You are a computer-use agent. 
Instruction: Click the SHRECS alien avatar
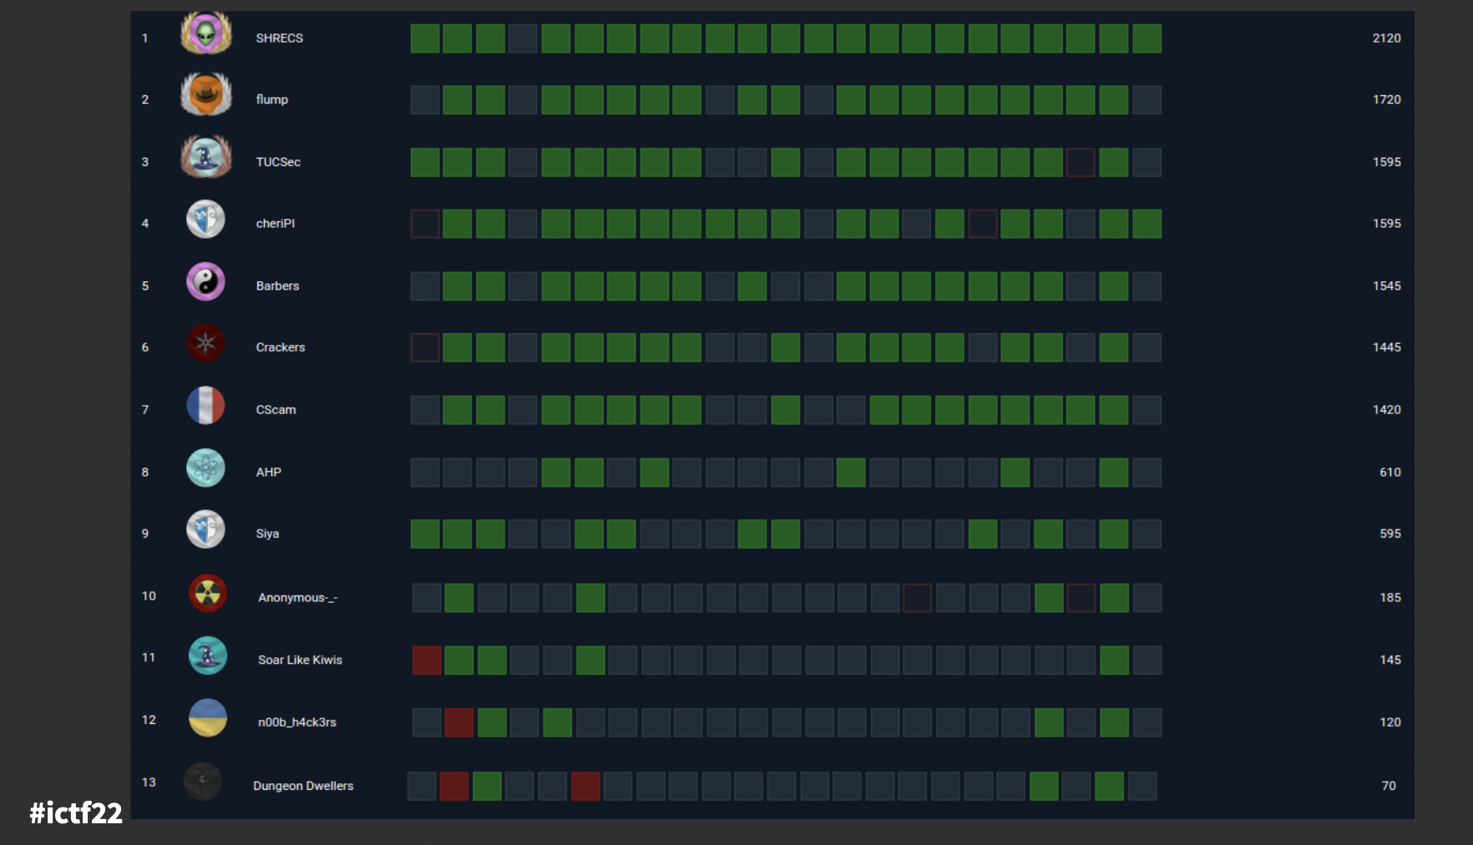point(205,34)
